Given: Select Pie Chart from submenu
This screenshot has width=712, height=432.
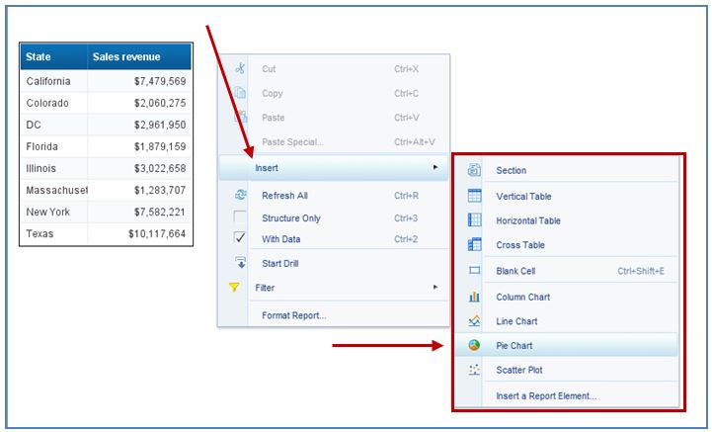Looking at the screenshot, I should pyautogui.click(x=566, y=345).
